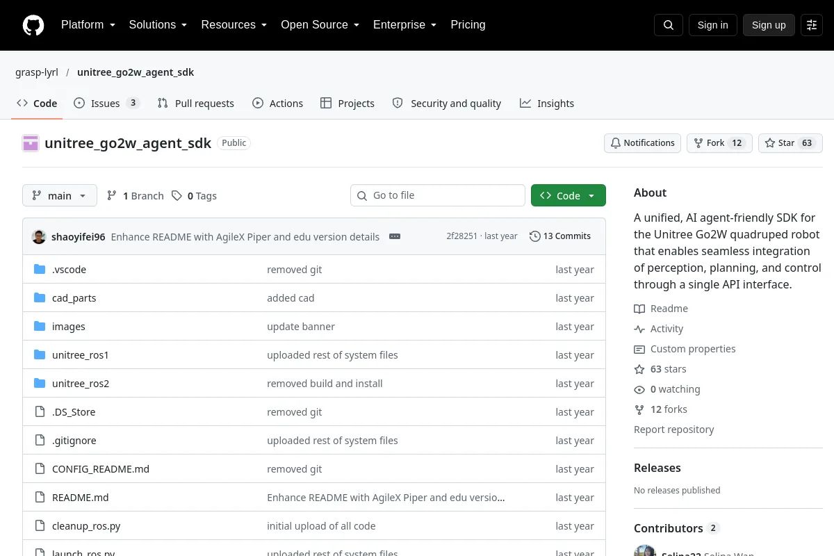Click the Sign in button

pyautogui.click(x=712, y=25)
